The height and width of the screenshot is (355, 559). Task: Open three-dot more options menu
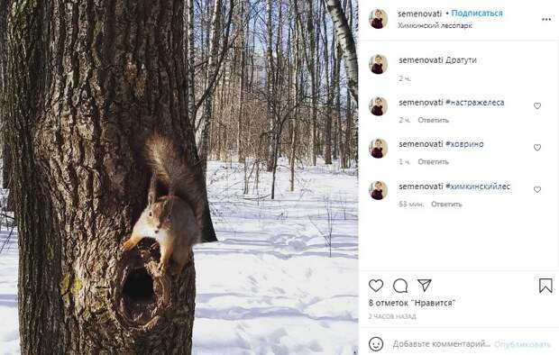click(x=546, y=19)
